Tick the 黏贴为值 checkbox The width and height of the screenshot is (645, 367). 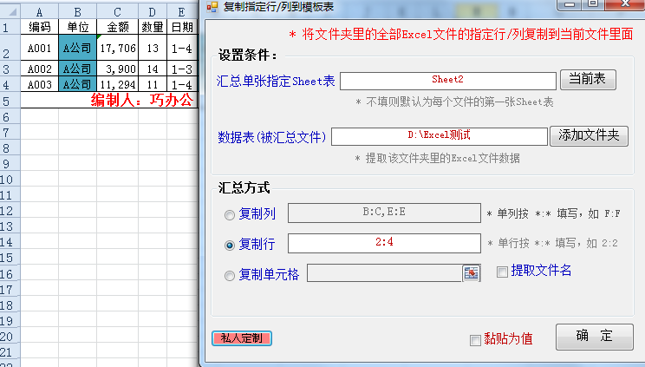click(475, 340)
